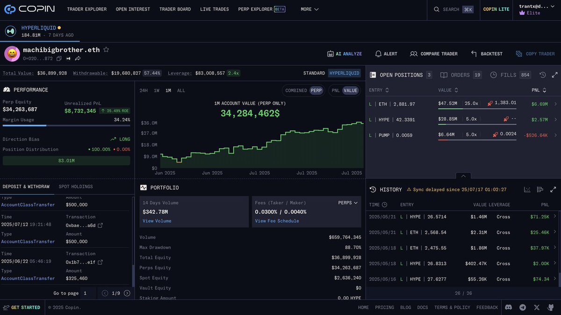Go to next page of deposits
Screen dimensions: 561x315
[127, 293]
